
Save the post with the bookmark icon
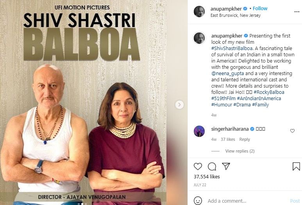296,166
